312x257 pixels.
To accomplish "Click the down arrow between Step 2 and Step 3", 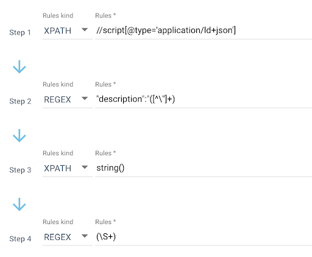I will 19,136.
